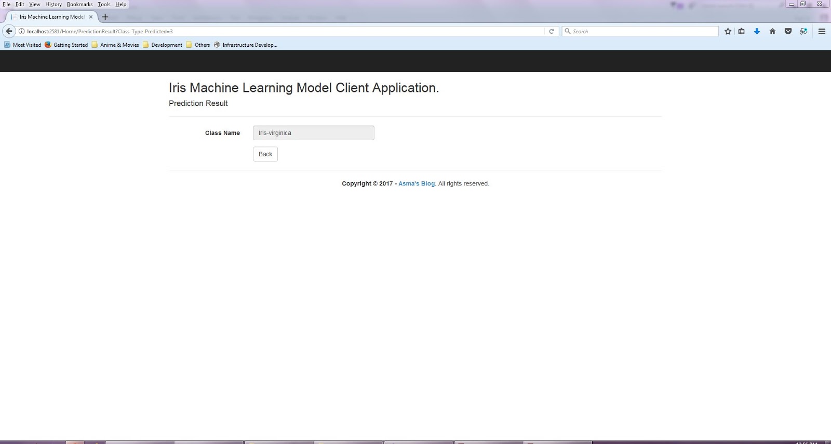The image size is (831, 444).
Task: Open the History menu
Action: pos(53,4)
